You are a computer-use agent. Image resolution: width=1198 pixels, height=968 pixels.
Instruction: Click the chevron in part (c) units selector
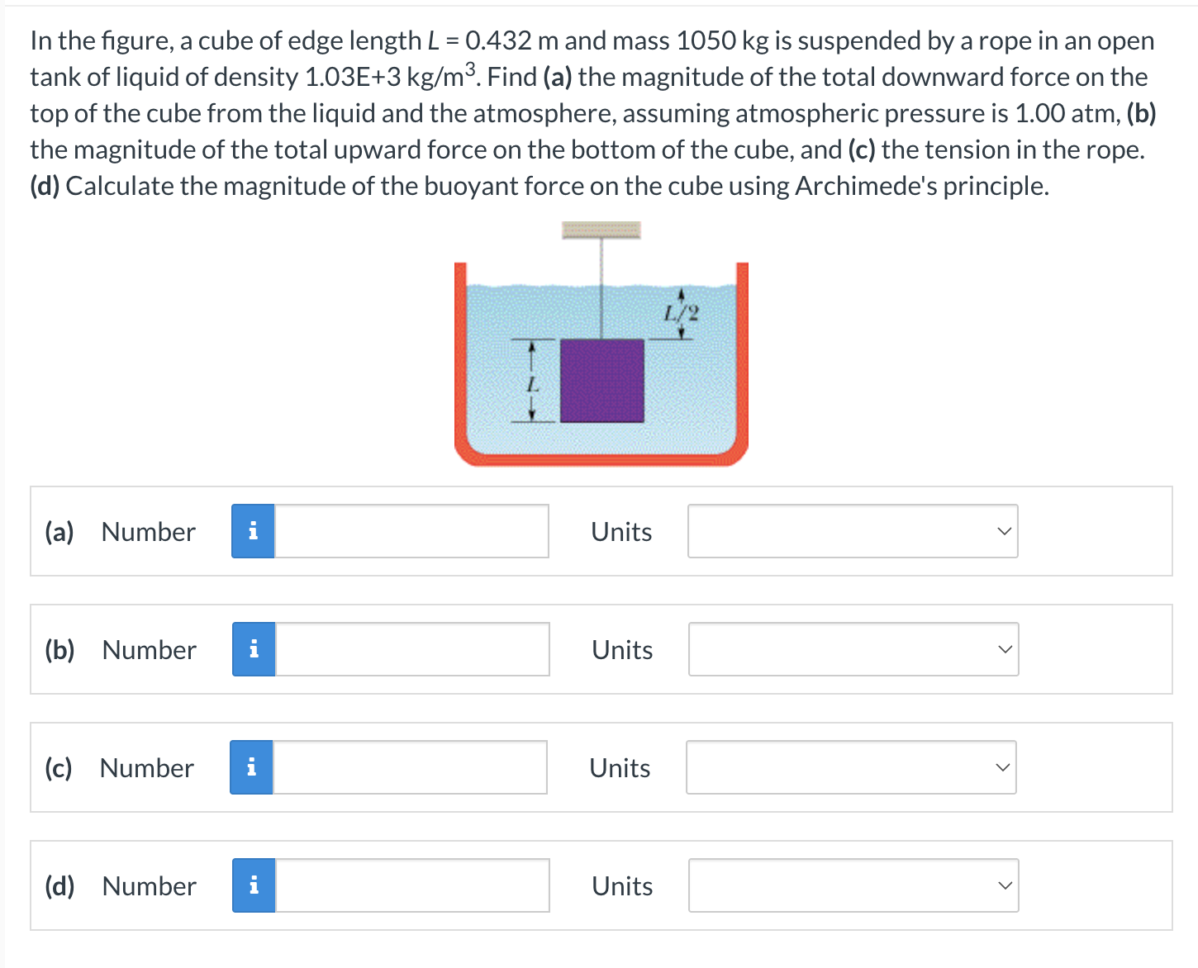pos(1001,767)
